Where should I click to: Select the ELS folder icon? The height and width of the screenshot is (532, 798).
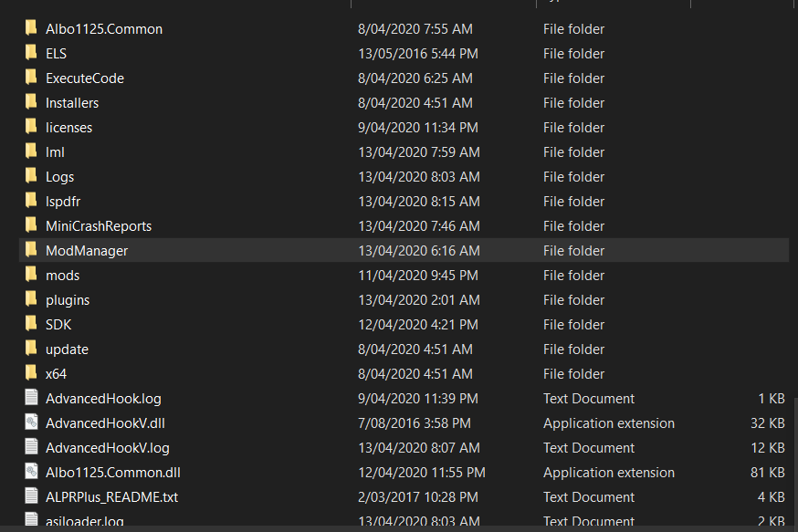tap(31, 53)
